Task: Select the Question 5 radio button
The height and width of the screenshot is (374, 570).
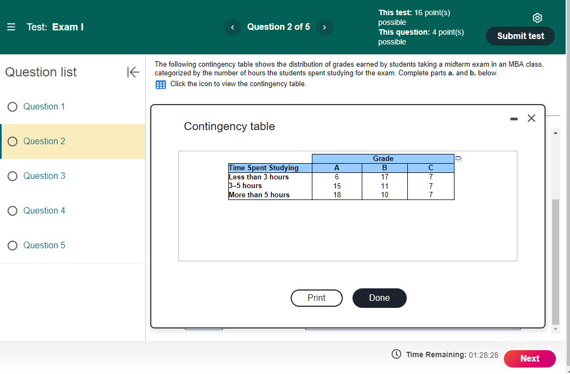Action: click(12, 246)
